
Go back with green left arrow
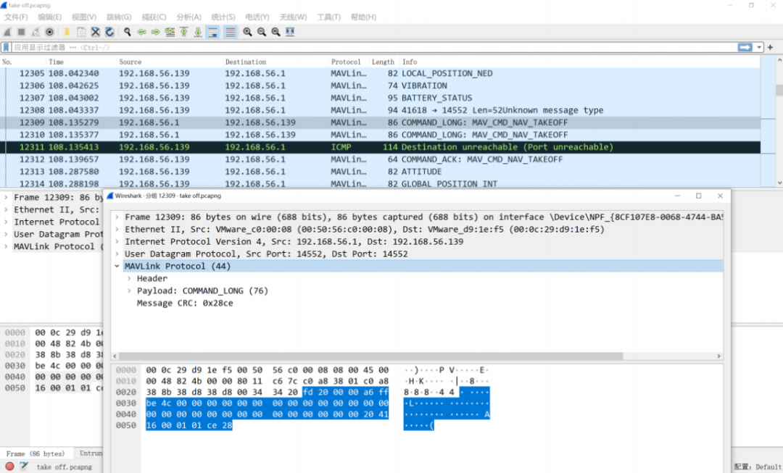click(x=142, y=32)
